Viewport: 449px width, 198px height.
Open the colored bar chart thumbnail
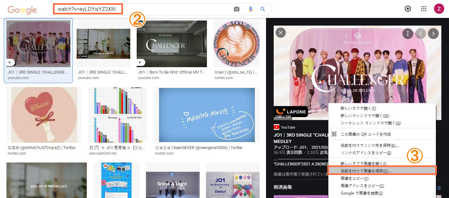pyautogui.click(x=118, y=115)
